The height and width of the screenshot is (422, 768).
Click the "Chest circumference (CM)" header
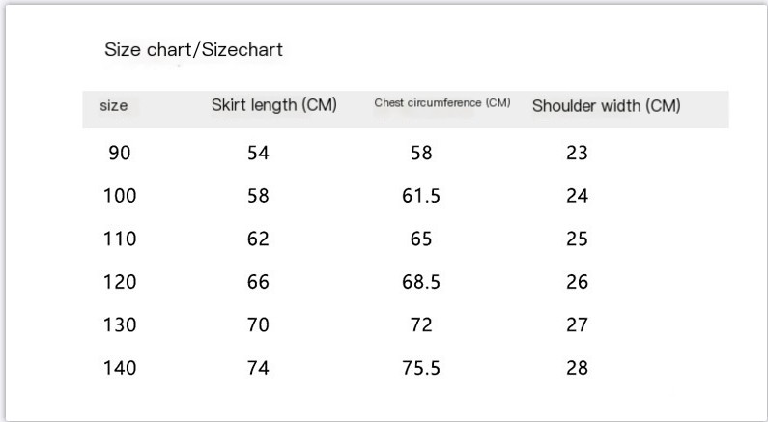pyautogui.click(x=441, y=103)
